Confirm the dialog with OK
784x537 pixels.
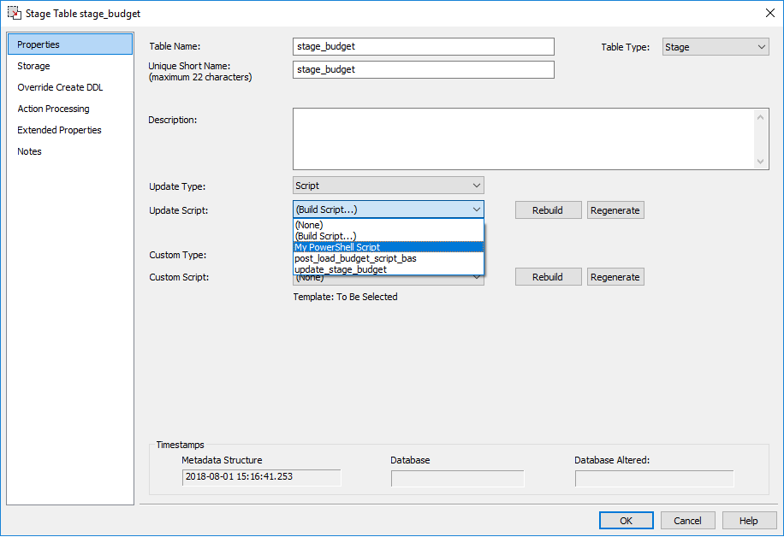click(627, 520)
